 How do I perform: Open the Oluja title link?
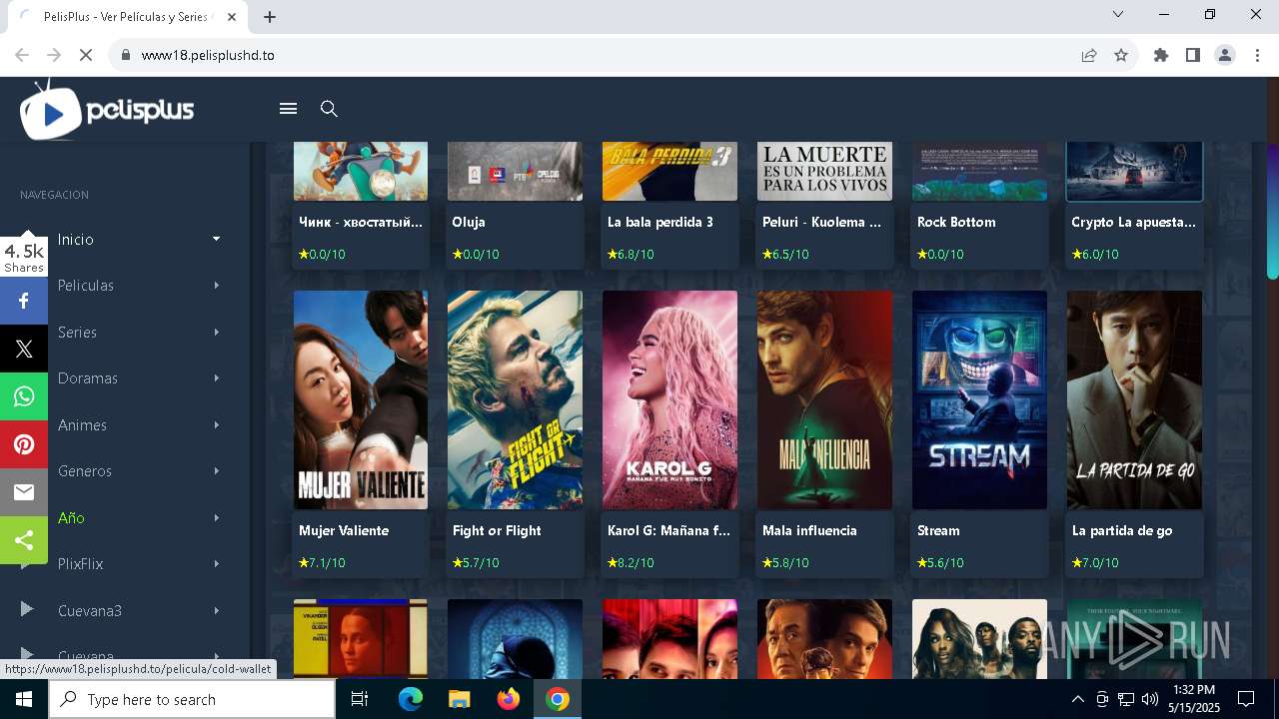tap(469, 222)
